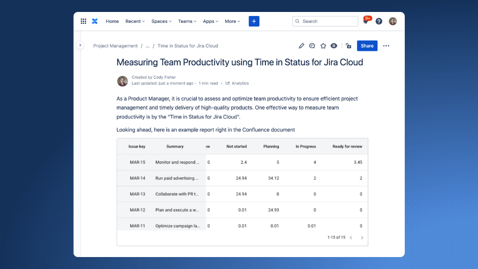Open the page restrictions lock icon
Image resolution: width=478 pixels, height=269 pixels.
[349, 46]
